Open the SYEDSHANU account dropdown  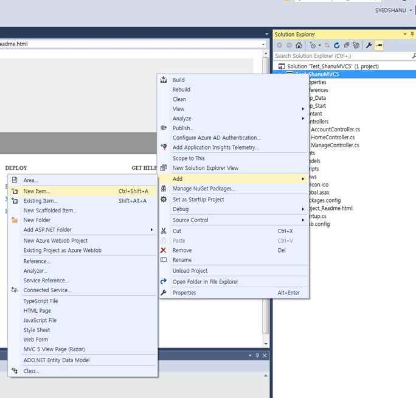click(x=411, y=10)
